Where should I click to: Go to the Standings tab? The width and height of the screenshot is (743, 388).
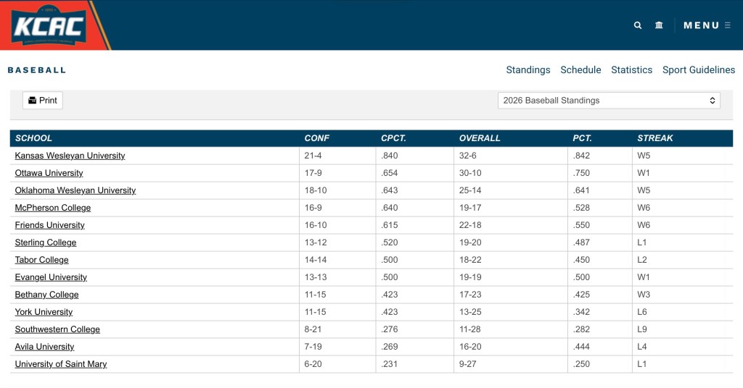(x=528, y=70)
